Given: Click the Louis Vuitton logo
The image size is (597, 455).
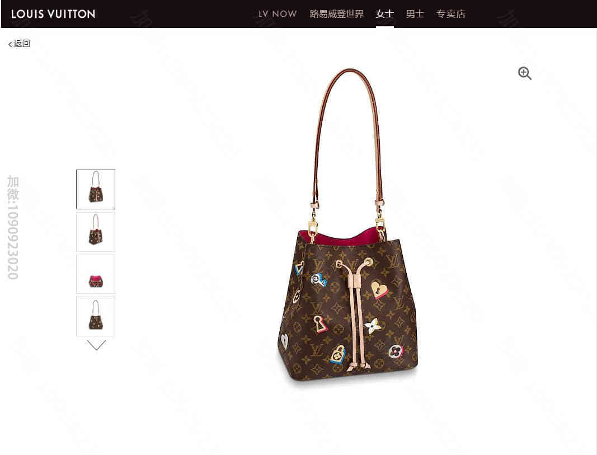Looking at the screenshot, I should click(53, 14).
